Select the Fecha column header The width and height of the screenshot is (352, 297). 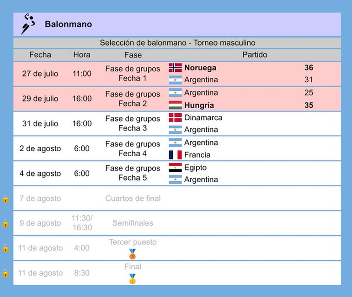tap(40, 55)
